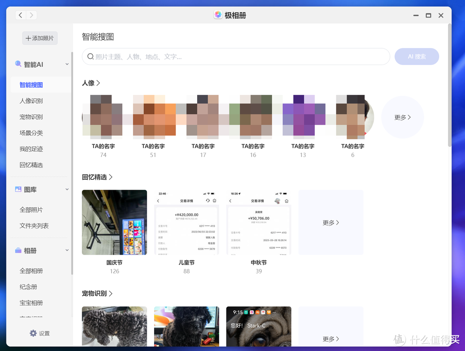Viewport: 465px width, 351px height.
Task: Open the 中秋节 memory thumbnail
Action: tap(259, 222)
